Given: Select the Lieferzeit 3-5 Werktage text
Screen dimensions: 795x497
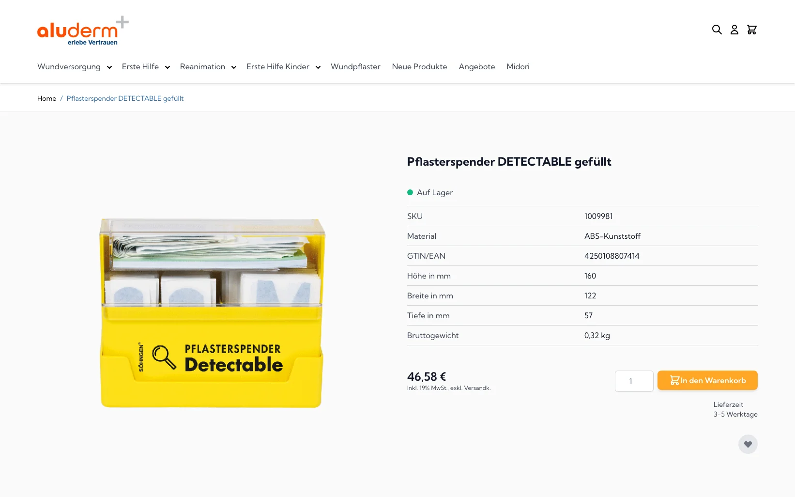Looking at the screenshot, I should [735, 409].
